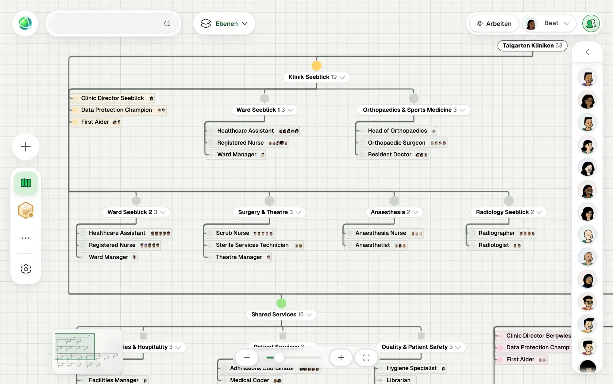
Task: Expand Anaesthesia 2 chevron
Action: [416, 212]
